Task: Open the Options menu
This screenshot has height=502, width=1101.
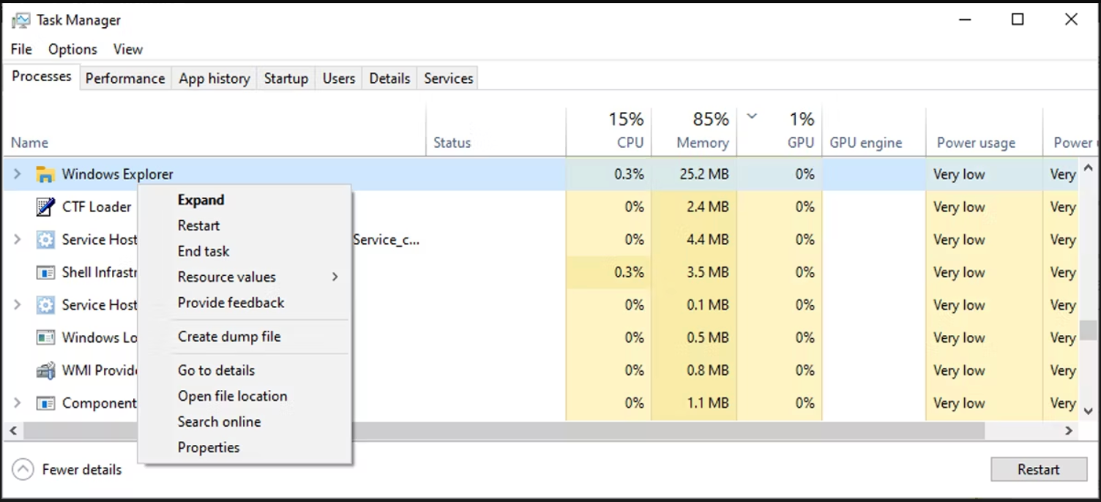Action: [72, 49]
